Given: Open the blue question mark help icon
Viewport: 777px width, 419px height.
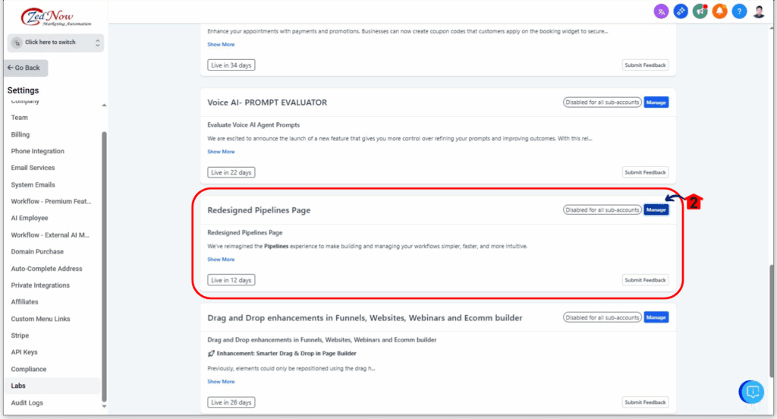Looking at the screenshot, I should [x=739, y=11].
